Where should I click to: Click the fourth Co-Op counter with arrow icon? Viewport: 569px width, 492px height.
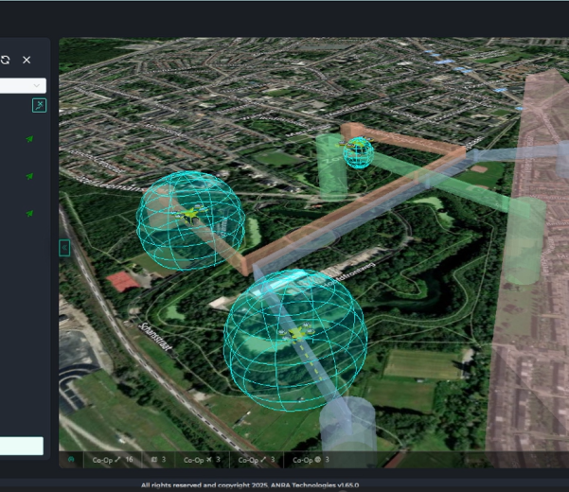[257, 460]
